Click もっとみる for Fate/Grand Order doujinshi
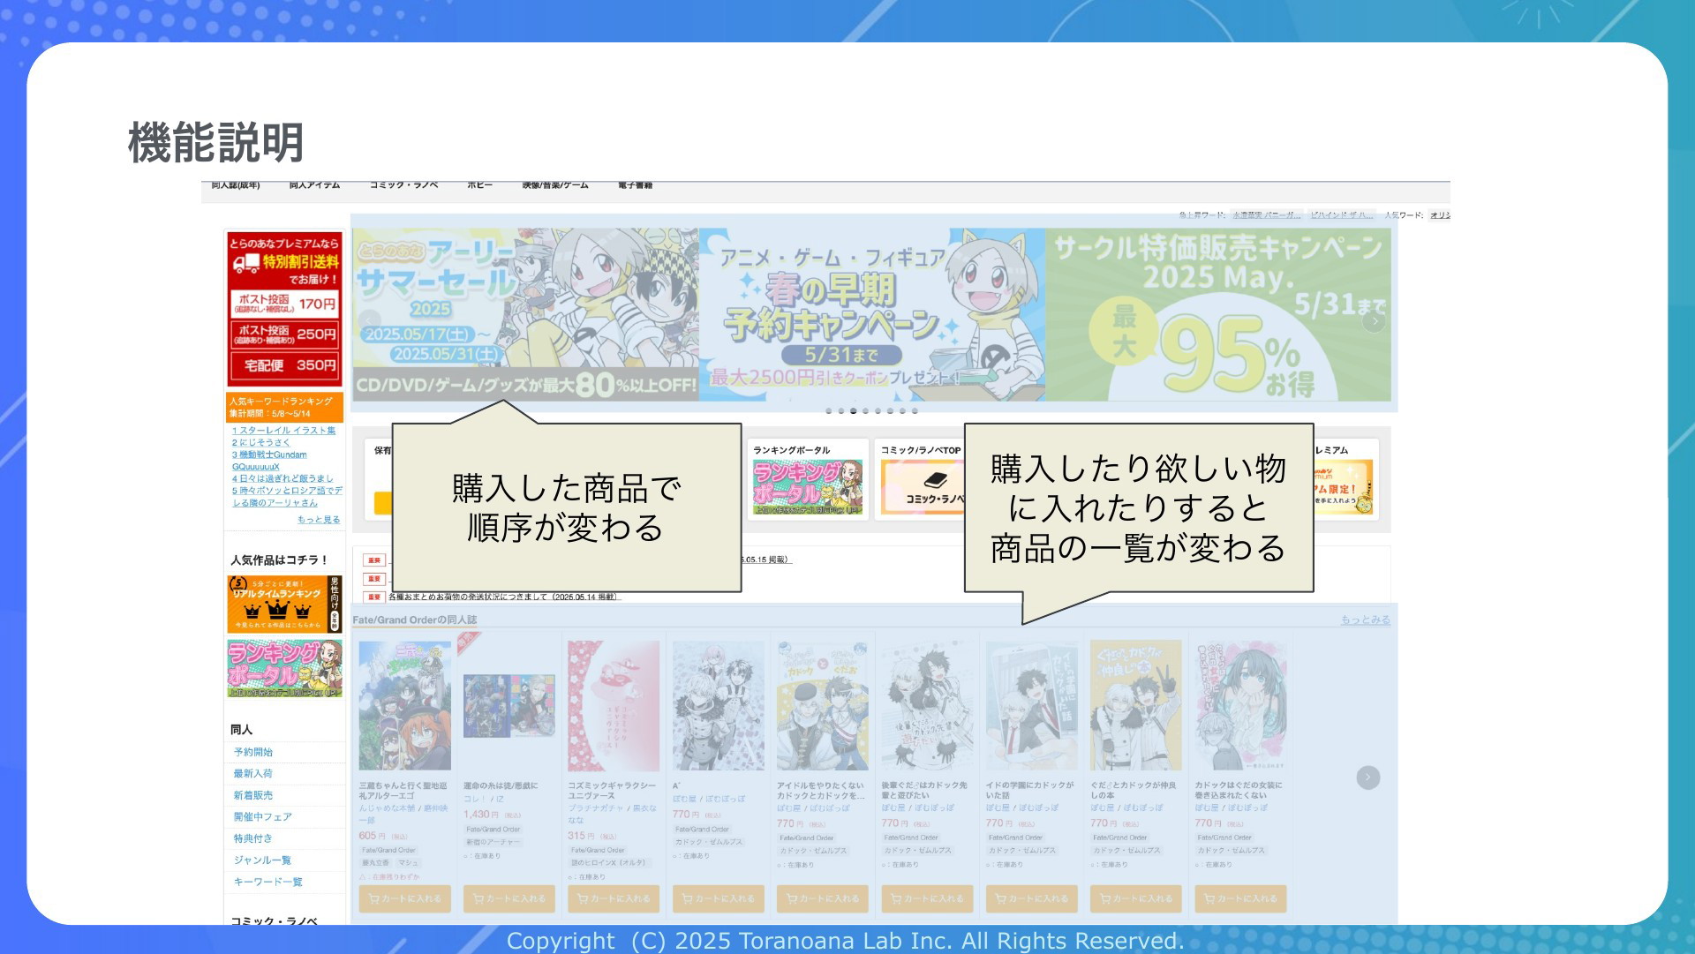This screenshot has height=954, width=1695. point(1366,620)
